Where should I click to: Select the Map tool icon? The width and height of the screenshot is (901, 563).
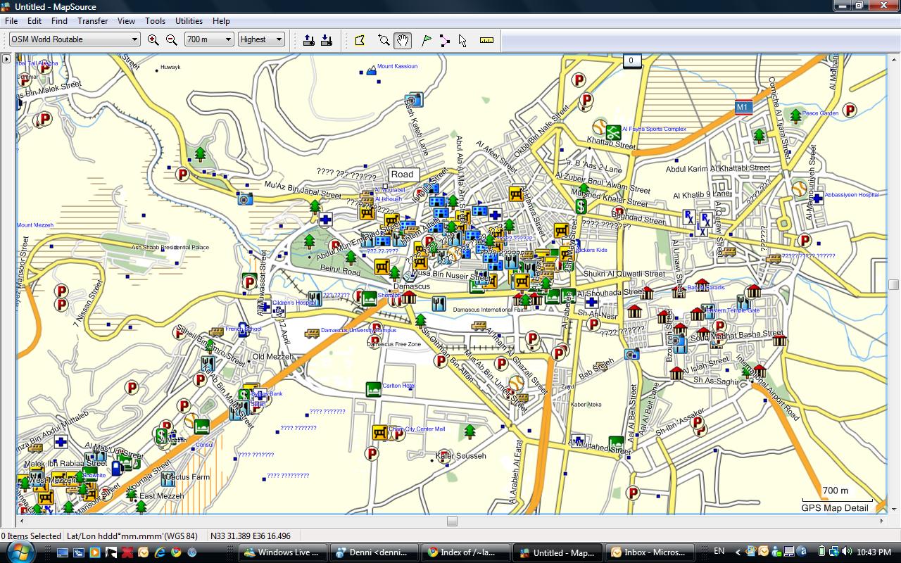tap(360, 40)
